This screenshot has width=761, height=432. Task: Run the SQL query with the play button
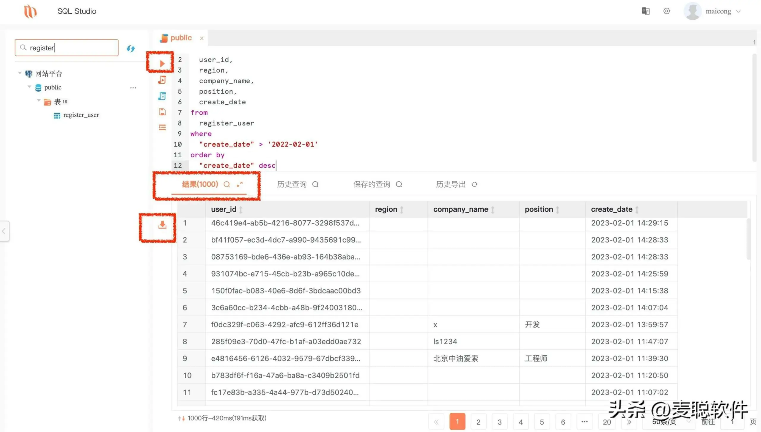pyautogui.click(x=162, y=63)
